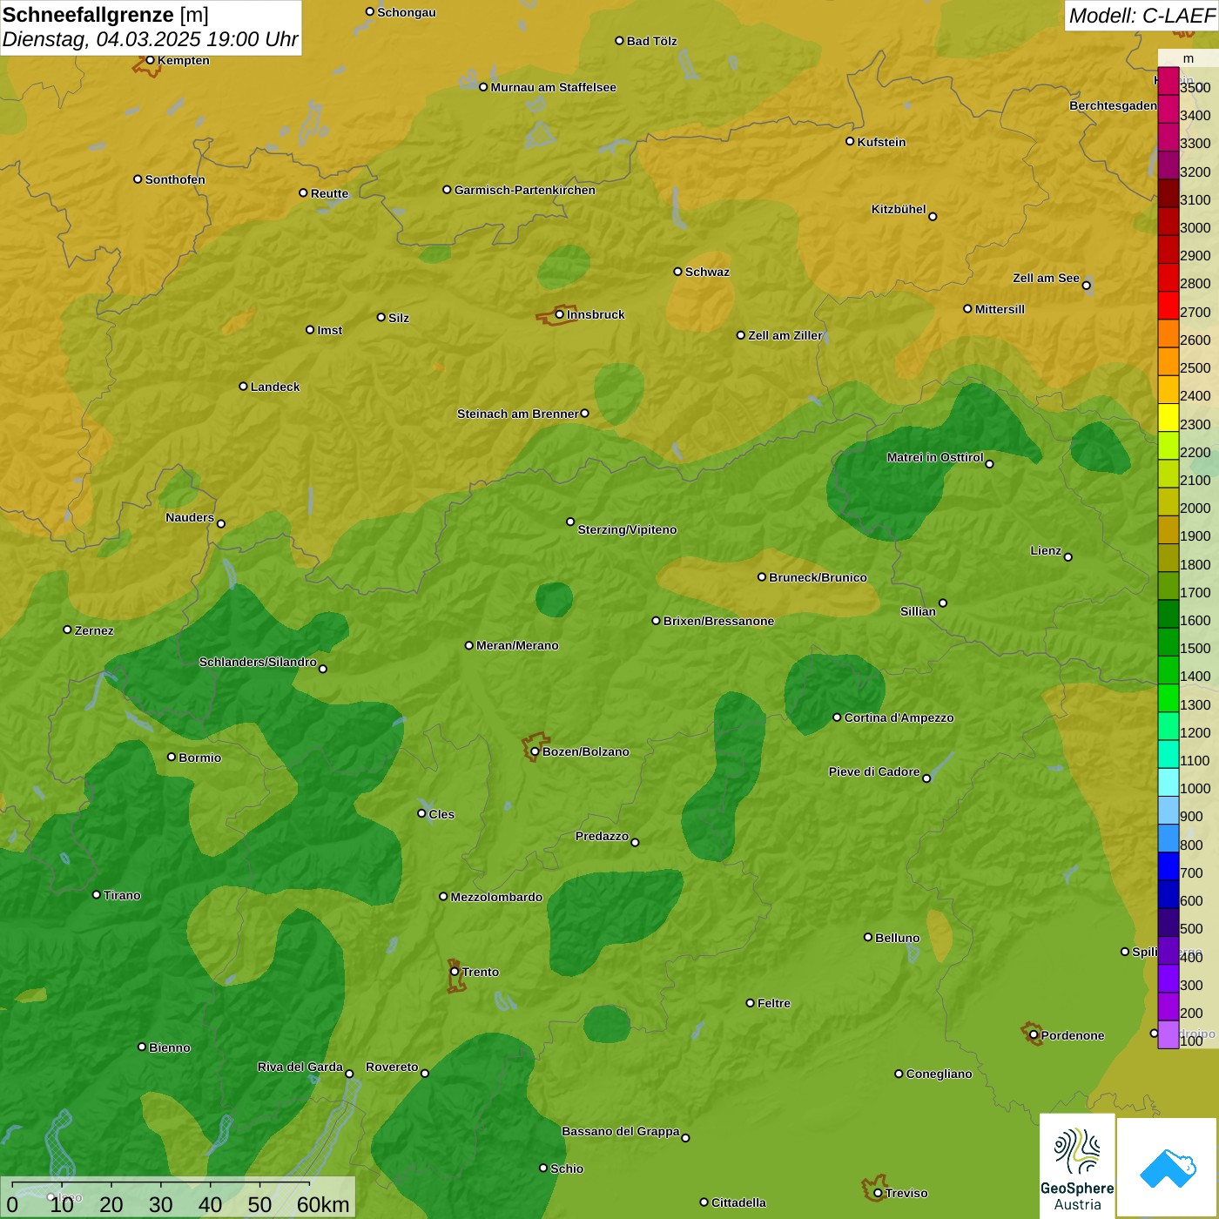Viewport: 1219px width, 1219px height.
Task: Click the Cittadella label
Action: pyautogui.click(x=738, y=1202)
